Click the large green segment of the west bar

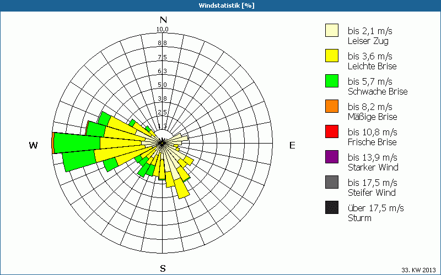(77, 143)
